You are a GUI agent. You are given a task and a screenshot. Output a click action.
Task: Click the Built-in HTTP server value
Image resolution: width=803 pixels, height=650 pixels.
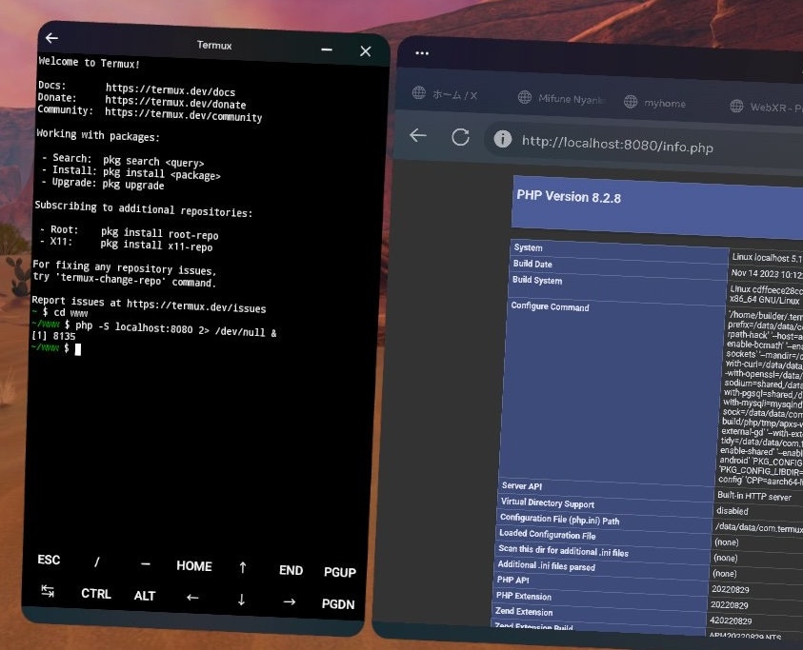click(x=754, y=496)
